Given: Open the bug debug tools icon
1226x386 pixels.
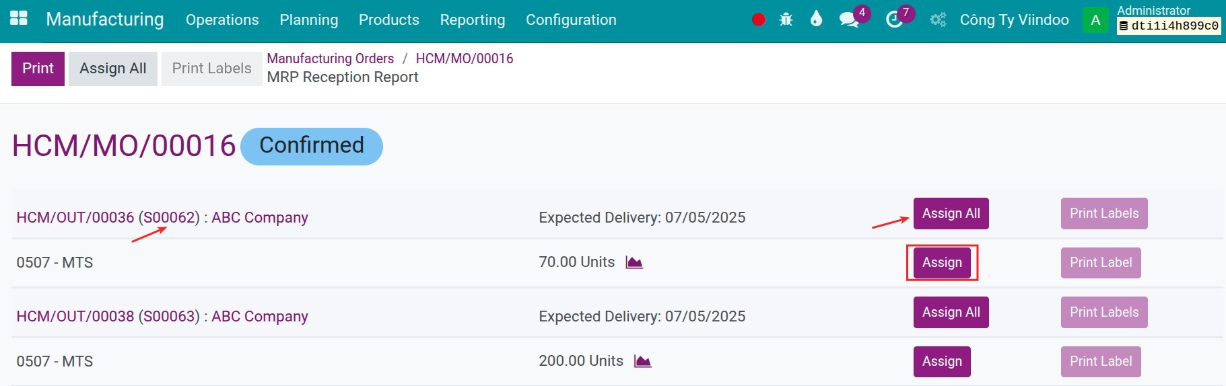Looking at the screenshot, I should (786, 20).
